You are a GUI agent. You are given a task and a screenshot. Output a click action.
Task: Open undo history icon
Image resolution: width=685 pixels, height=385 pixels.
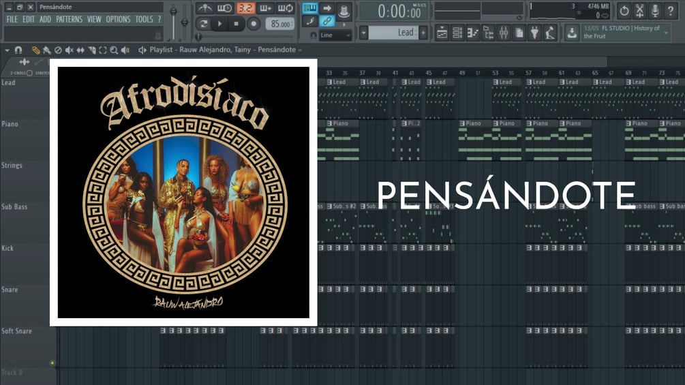[624, 11]
